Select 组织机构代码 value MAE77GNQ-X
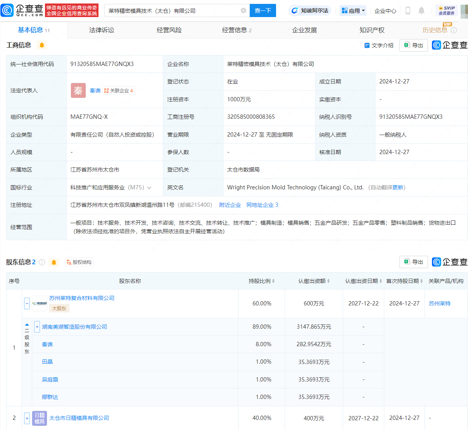The image size is (468, 430). [x=89, y=117]
